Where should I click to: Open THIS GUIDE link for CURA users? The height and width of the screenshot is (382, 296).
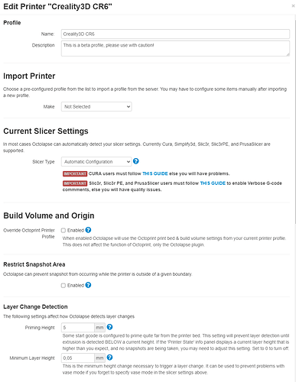(x=155, y=173)
